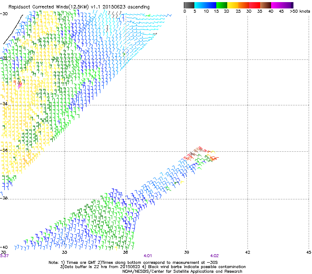Click the NOAA/NESDIS credit line

coord(182,271)
